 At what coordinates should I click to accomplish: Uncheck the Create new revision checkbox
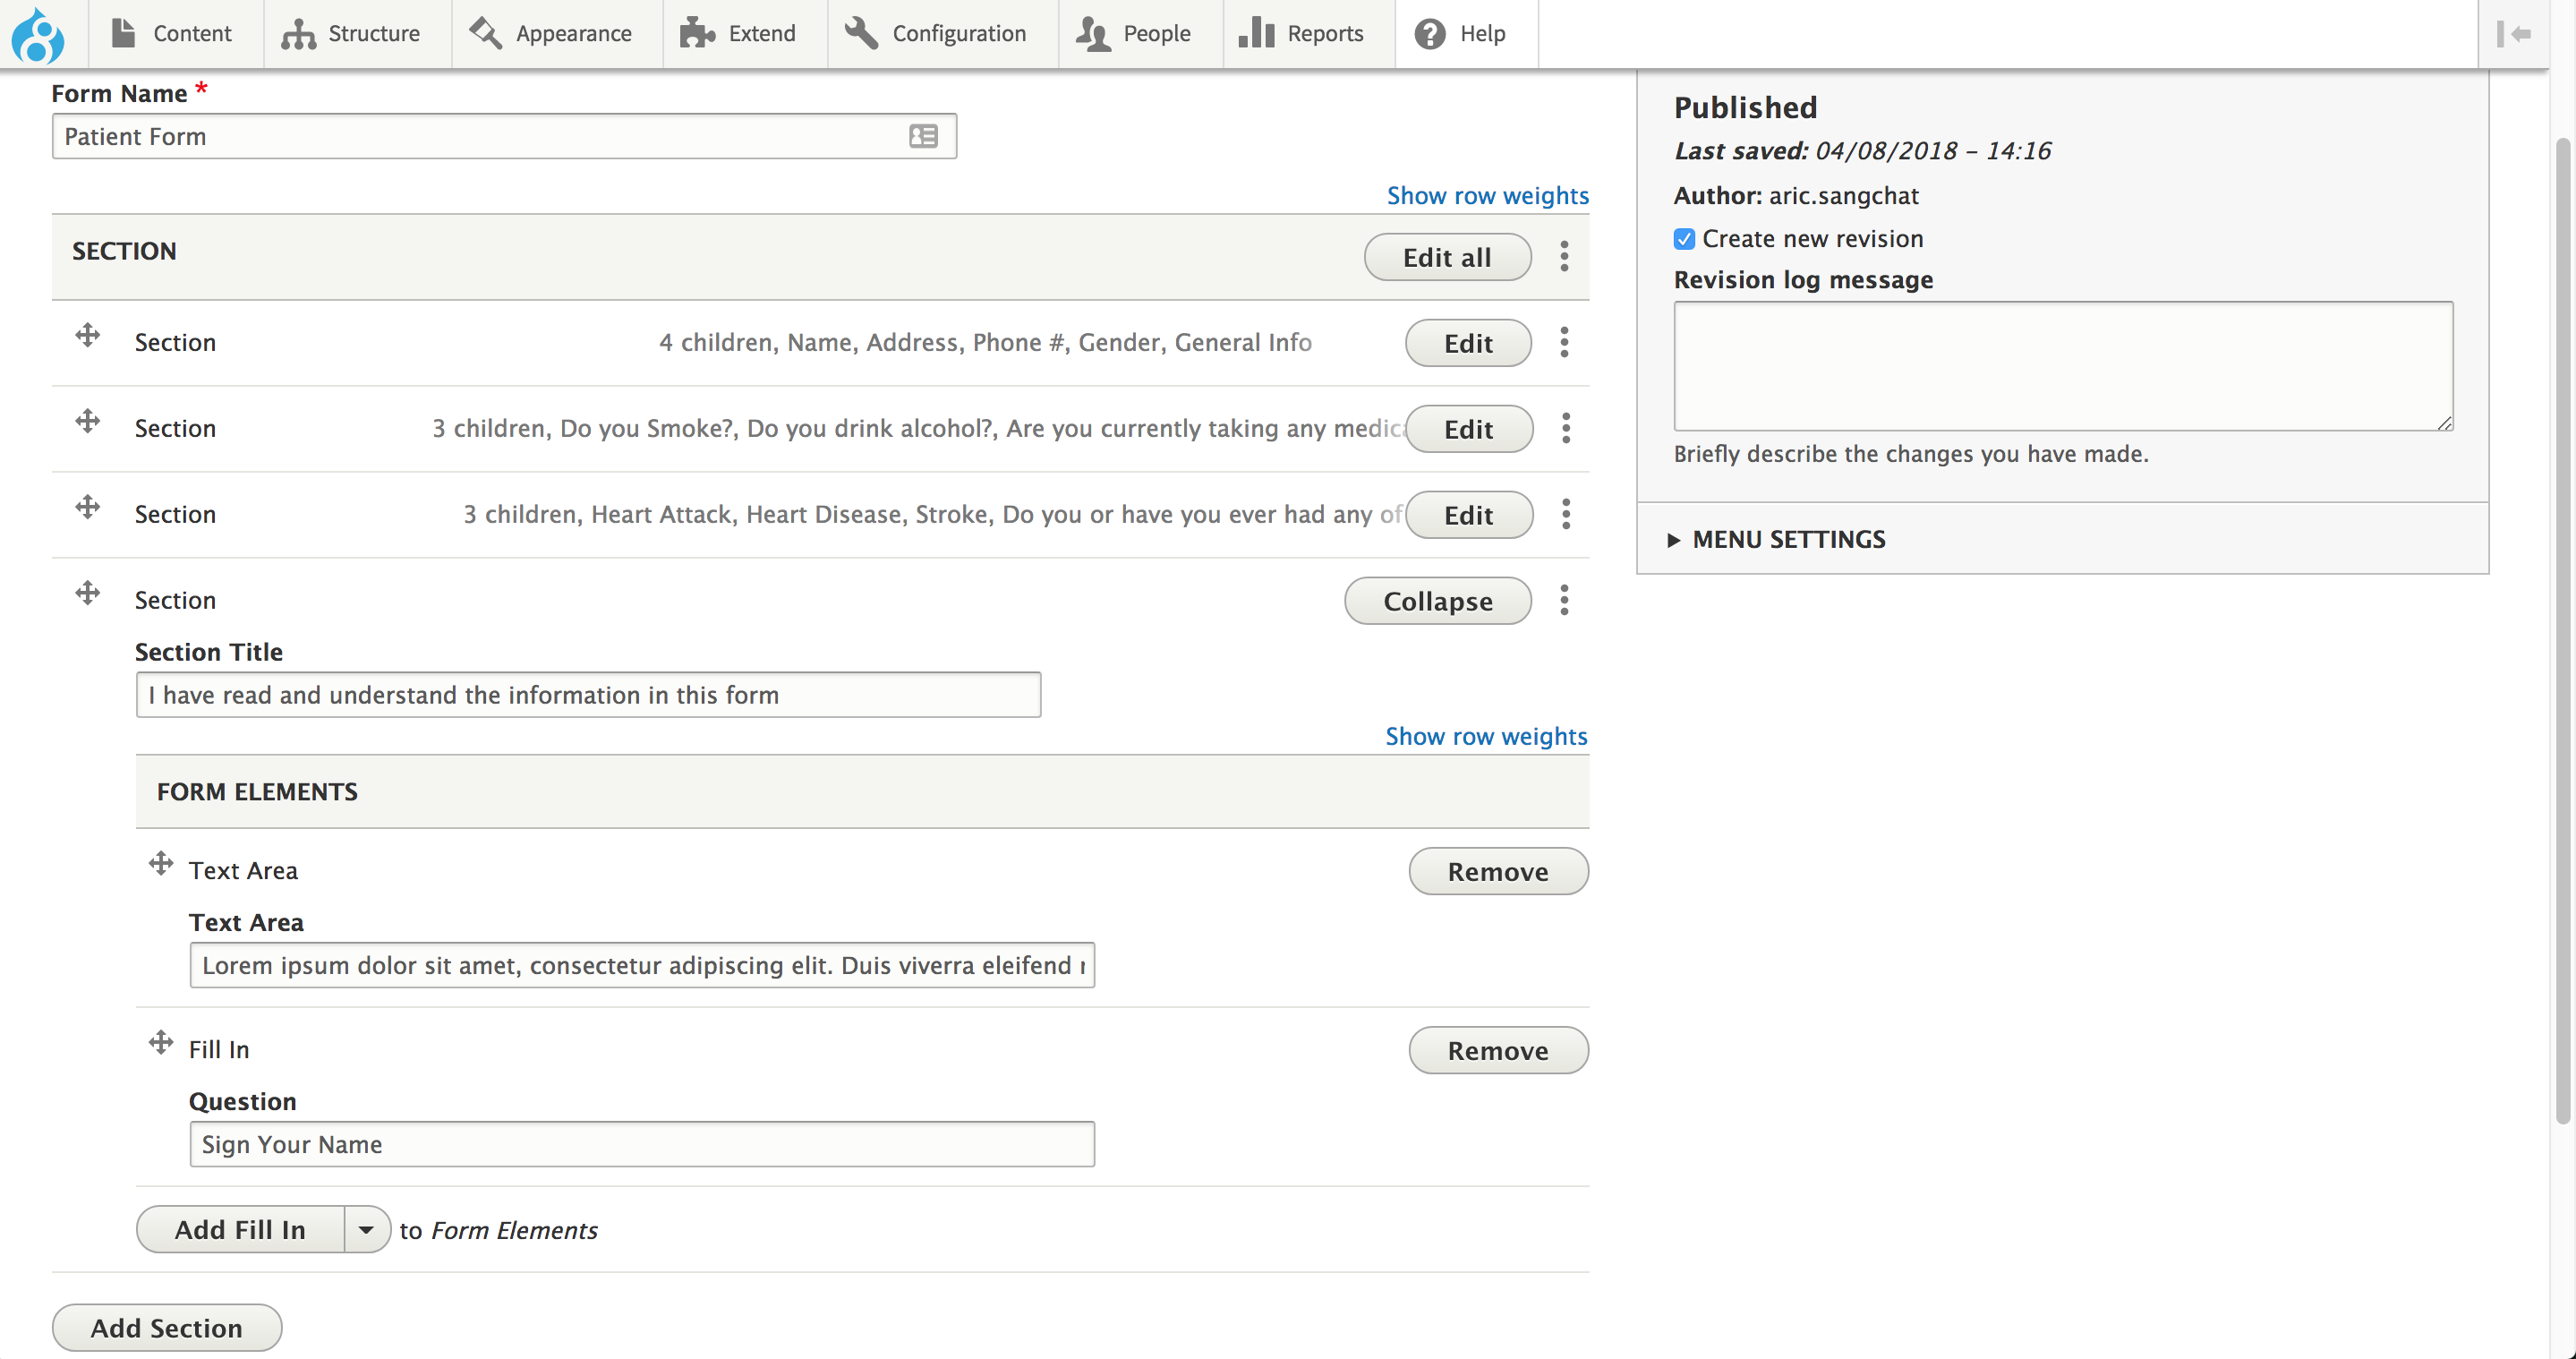click(1684, 239)
